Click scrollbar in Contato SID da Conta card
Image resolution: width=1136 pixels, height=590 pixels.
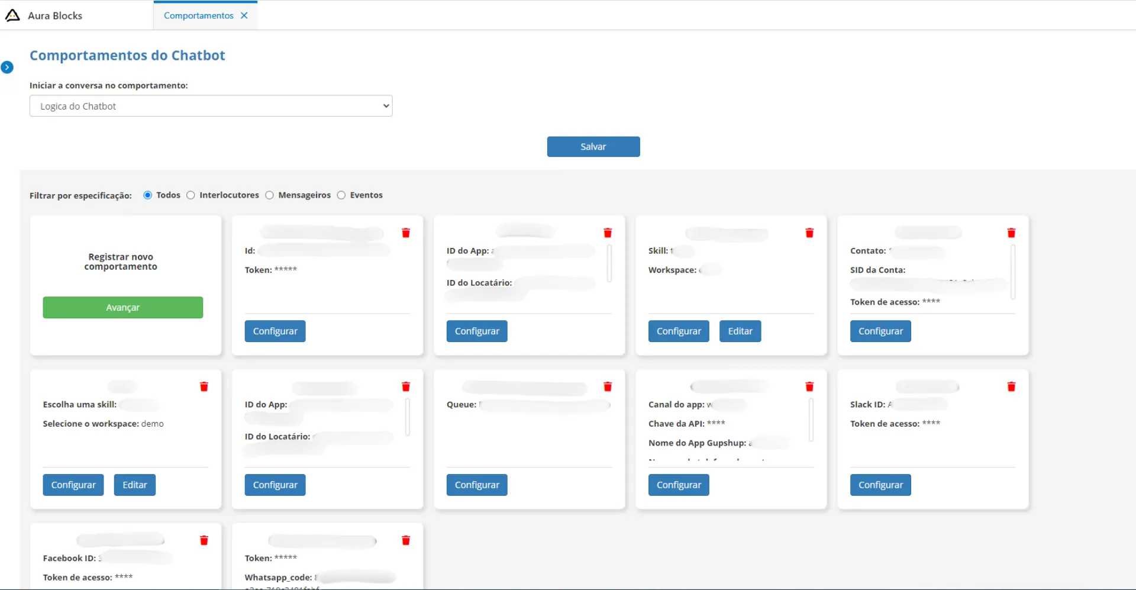pyautogui.click(x=1013, y=272)
